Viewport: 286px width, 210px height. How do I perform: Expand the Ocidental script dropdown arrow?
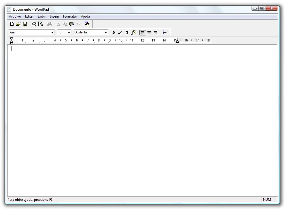click(106, 33)
